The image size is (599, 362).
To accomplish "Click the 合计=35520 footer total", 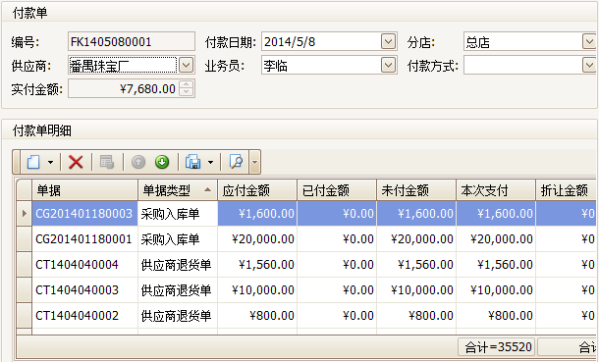I will click(497, 346).
